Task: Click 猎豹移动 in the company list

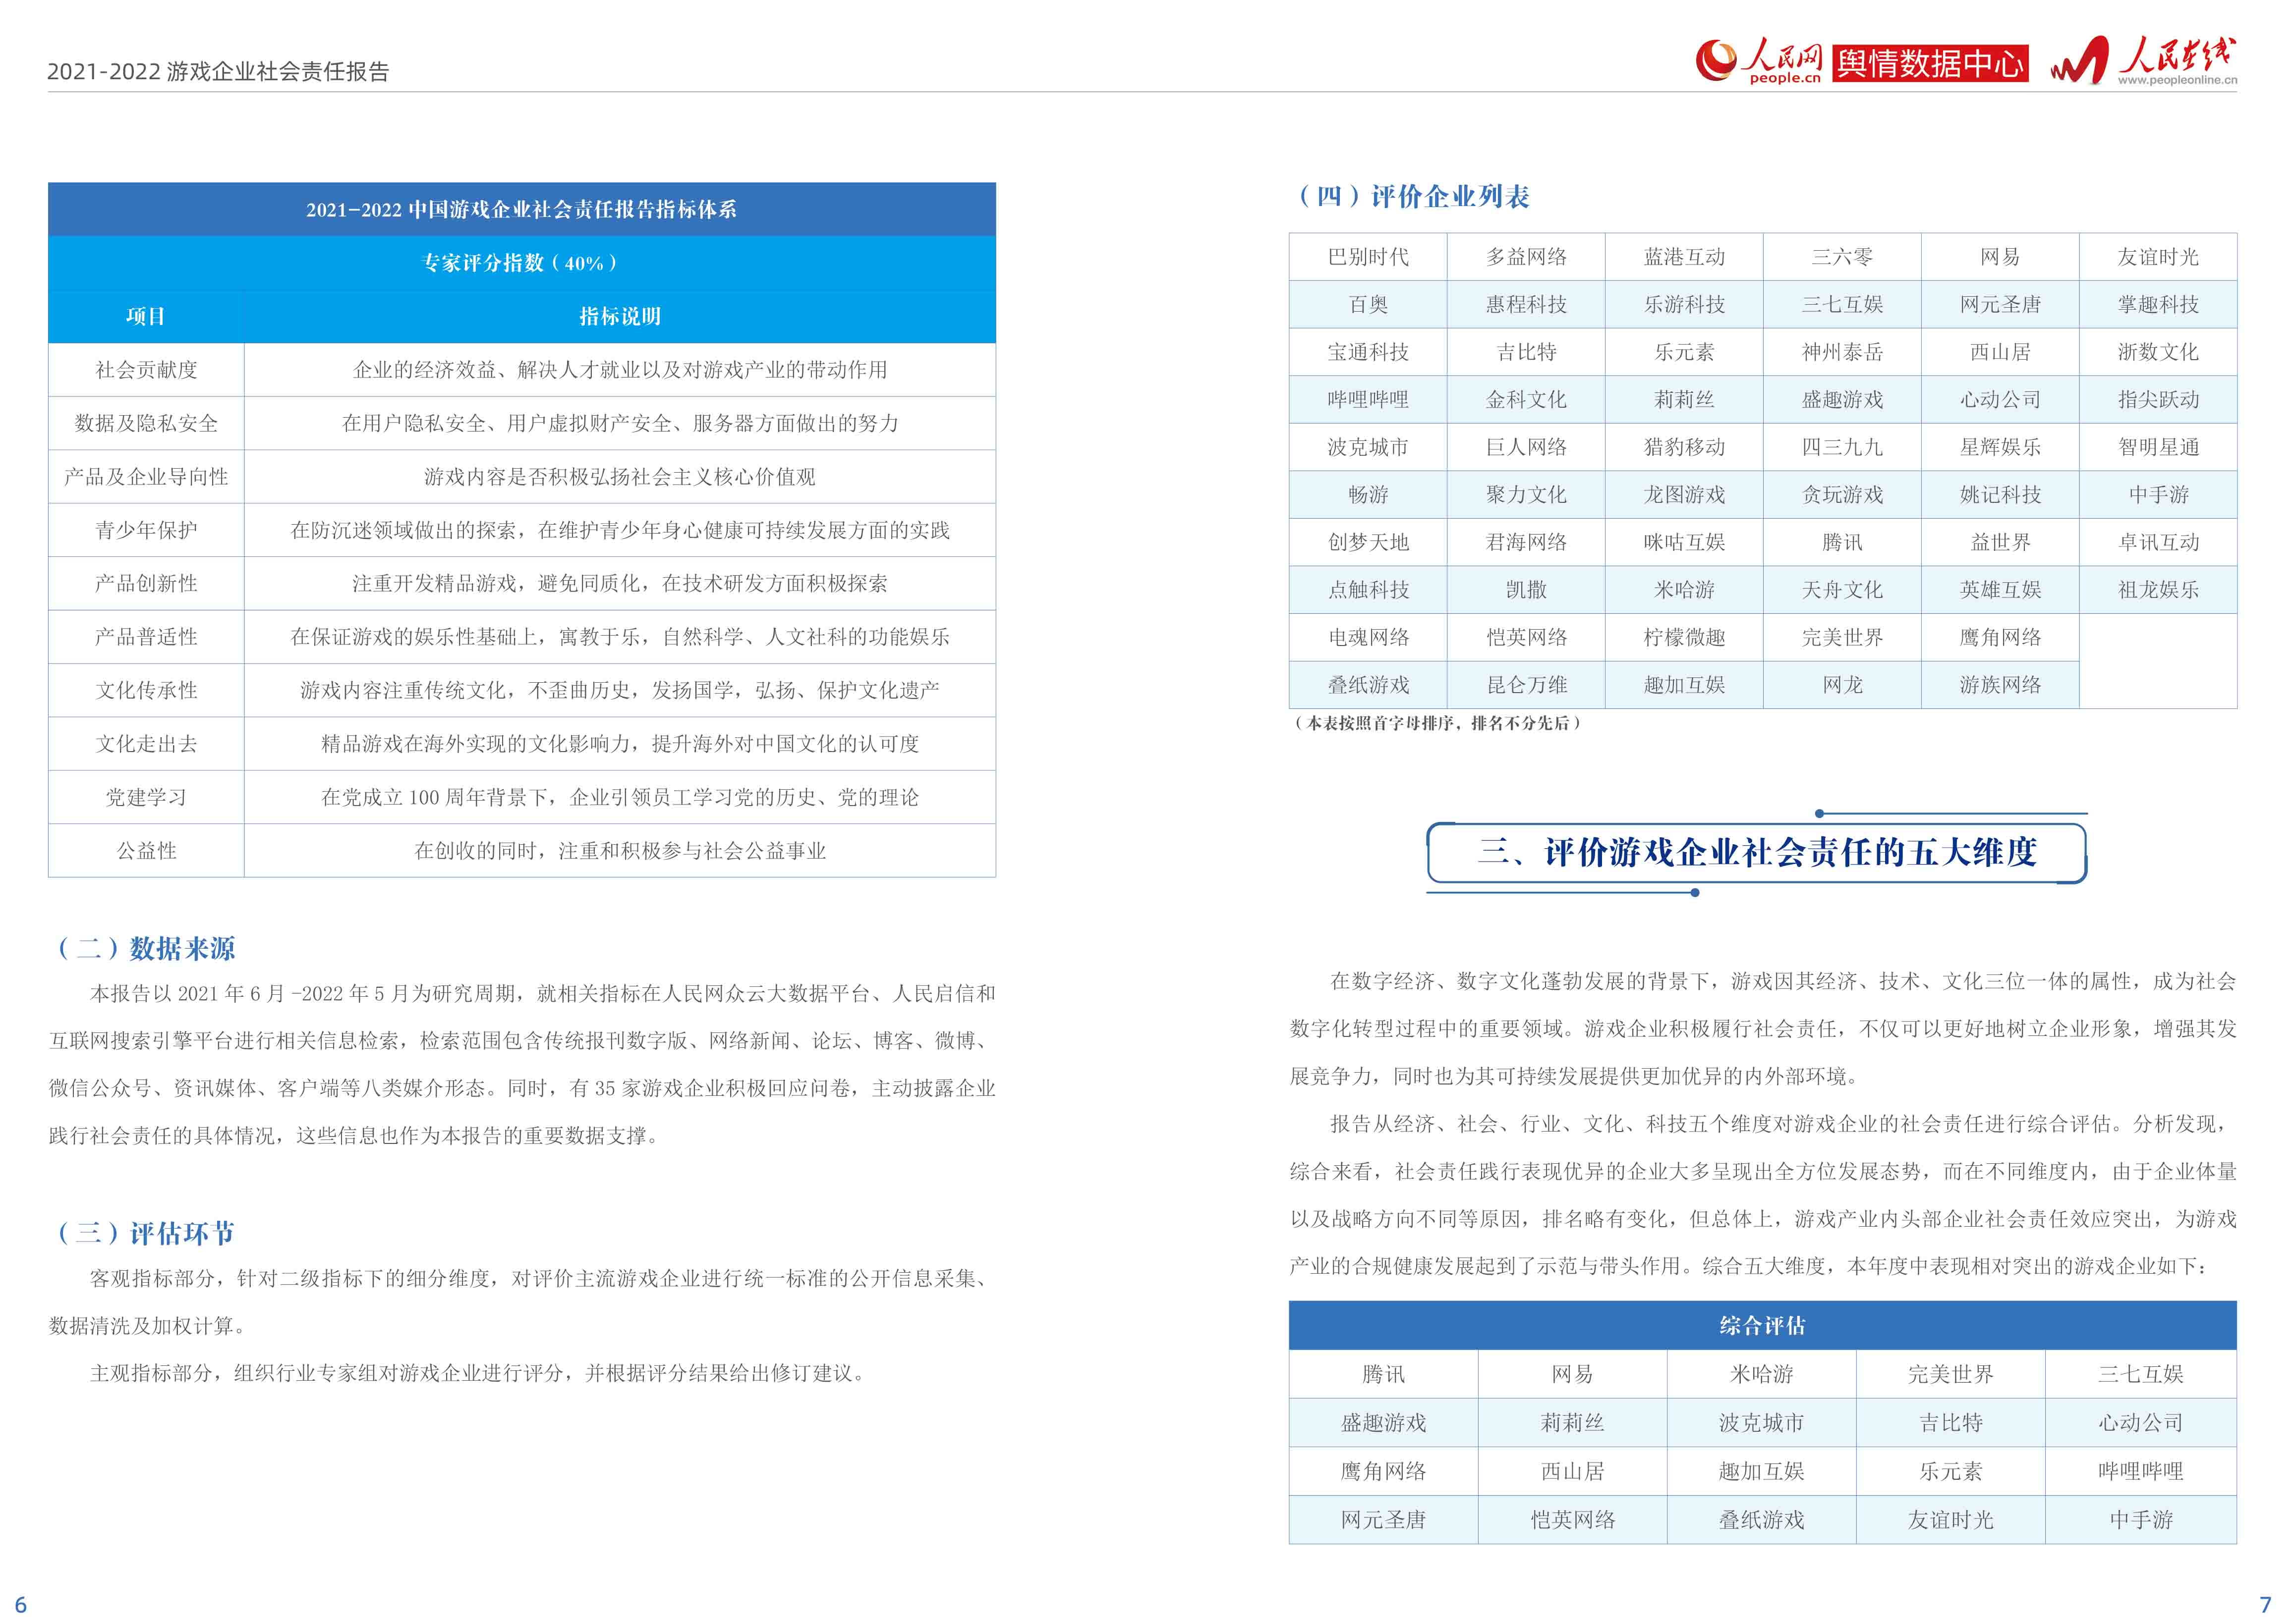Action: [1684, 447]
